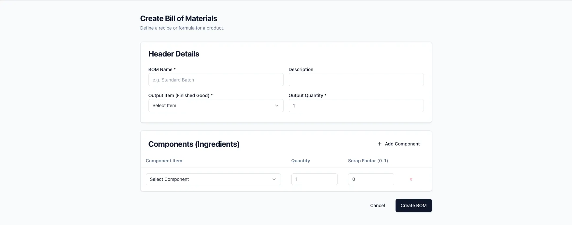Click into the Description input box
Screen dimensions: 572x225
(x=356, y=80)
